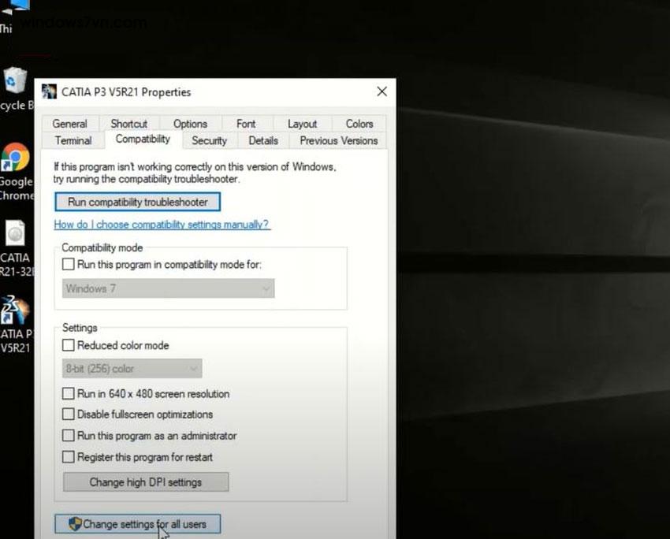Open the General tab

(69, 124)
